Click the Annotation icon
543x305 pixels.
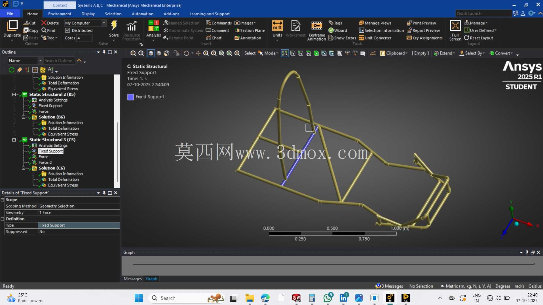(237, 38)
